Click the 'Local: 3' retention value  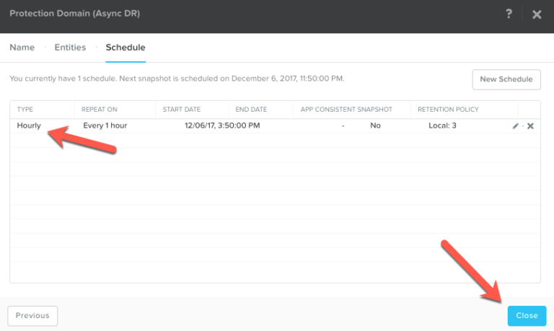[x=442, y=125]
